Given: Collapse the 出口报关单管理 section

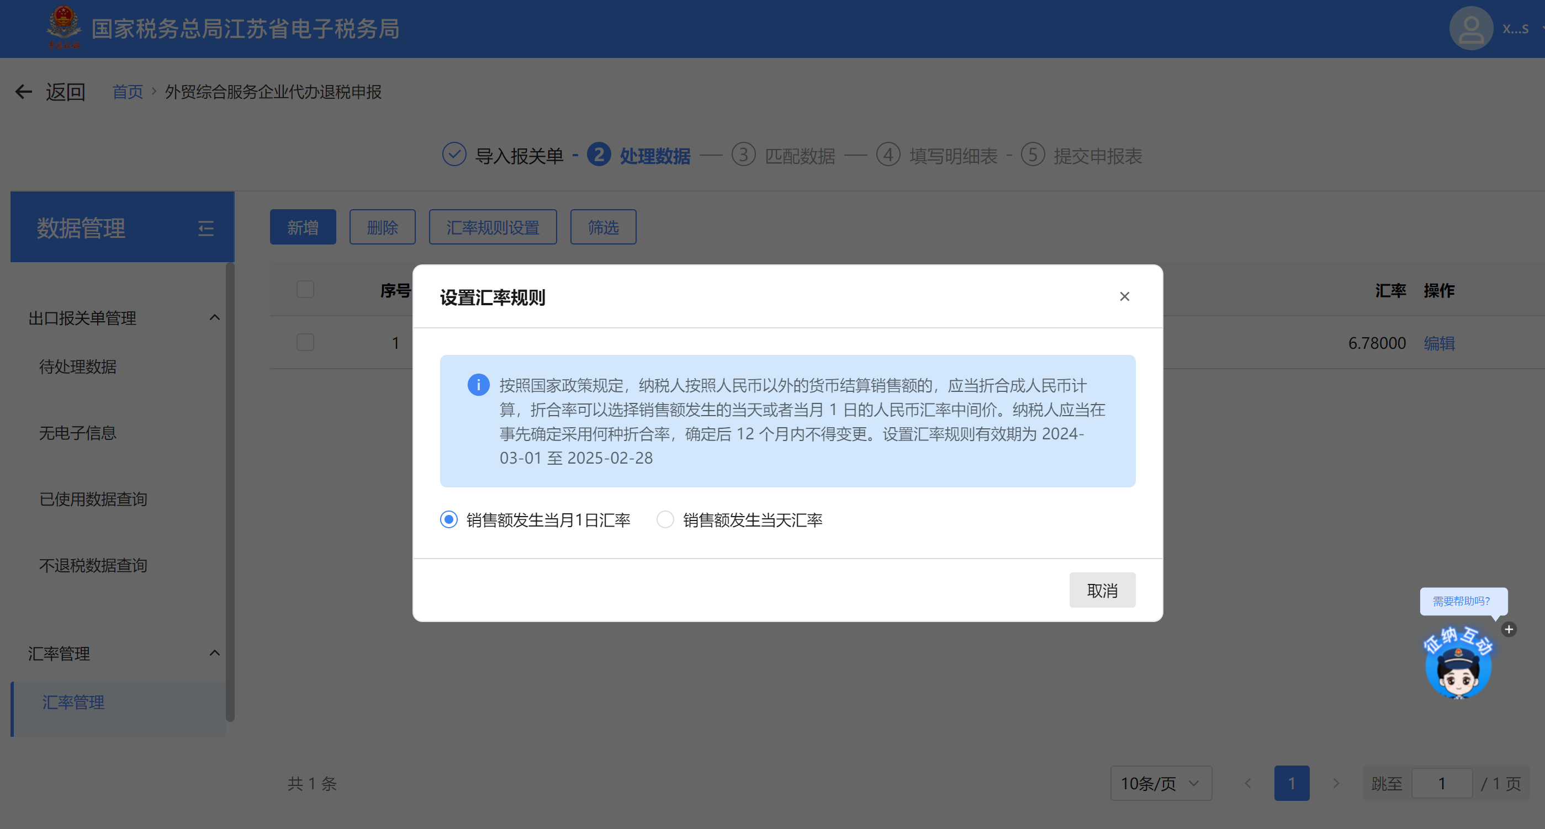Looking at the screenshot, I should coord(214,318).
